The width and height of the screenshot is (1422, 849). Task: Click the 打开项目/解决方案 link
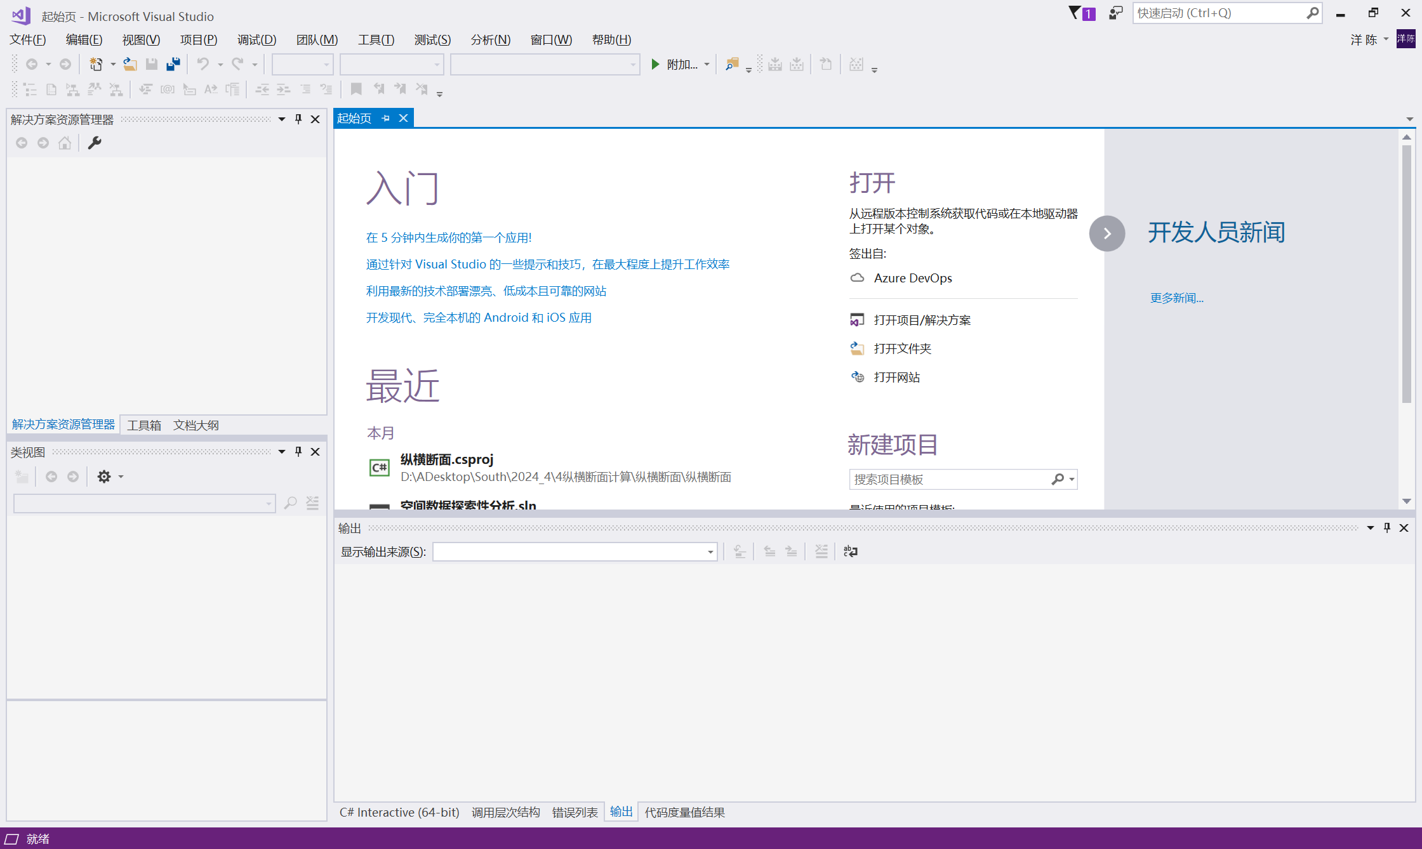[922, 319]
